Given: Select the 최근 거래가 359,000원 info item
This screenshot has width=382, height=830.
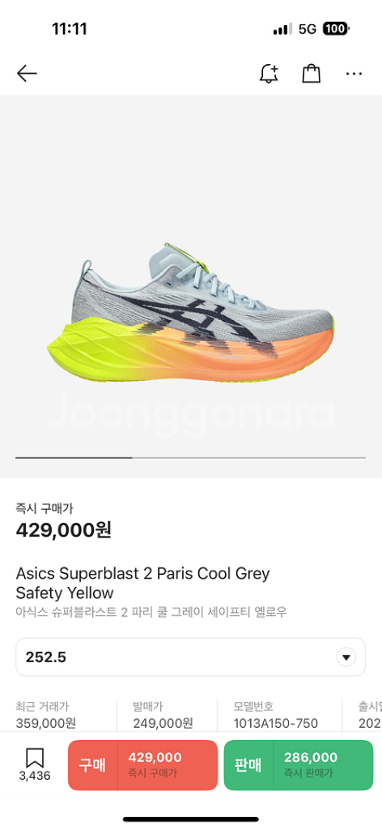Looking at the screenshot, I should 46,714.
